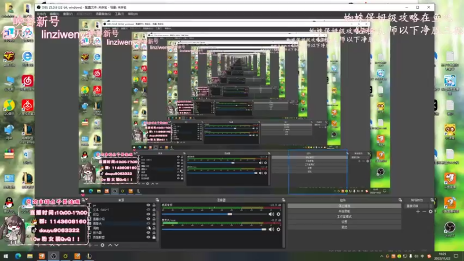This screenshot has width=464, height=261.
Task: Enable 工作室模式 studio mode
Action: pos(344,216)
